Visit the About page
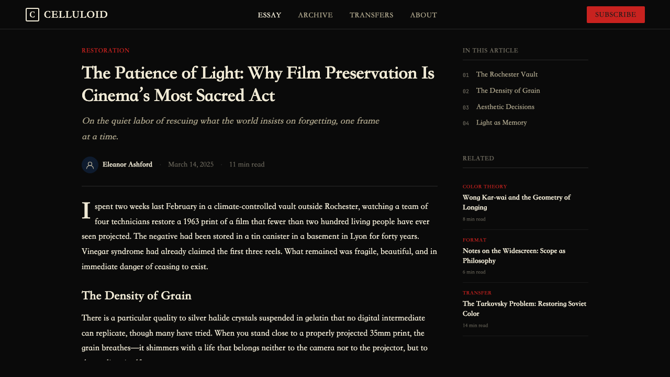Viewport: 670px width, 377px height. [x=423, y=15]
